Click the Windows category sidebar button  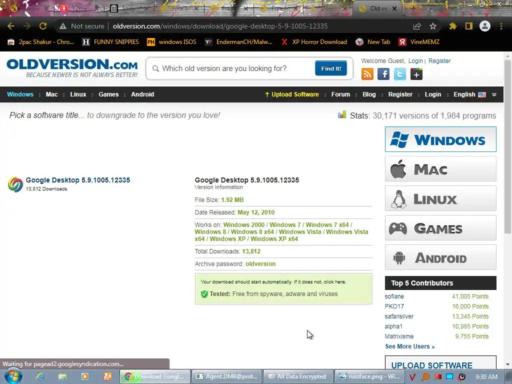click(x=440, y=139)
